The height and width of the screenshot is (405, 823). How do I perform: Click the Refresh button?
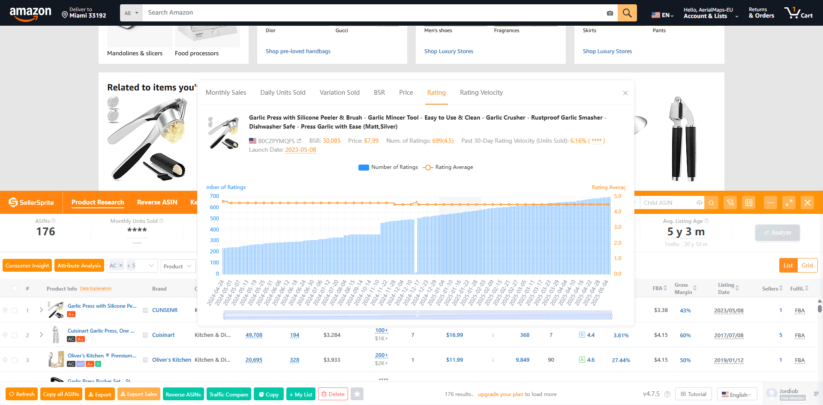pyautogui.click(x=22, y=394)
